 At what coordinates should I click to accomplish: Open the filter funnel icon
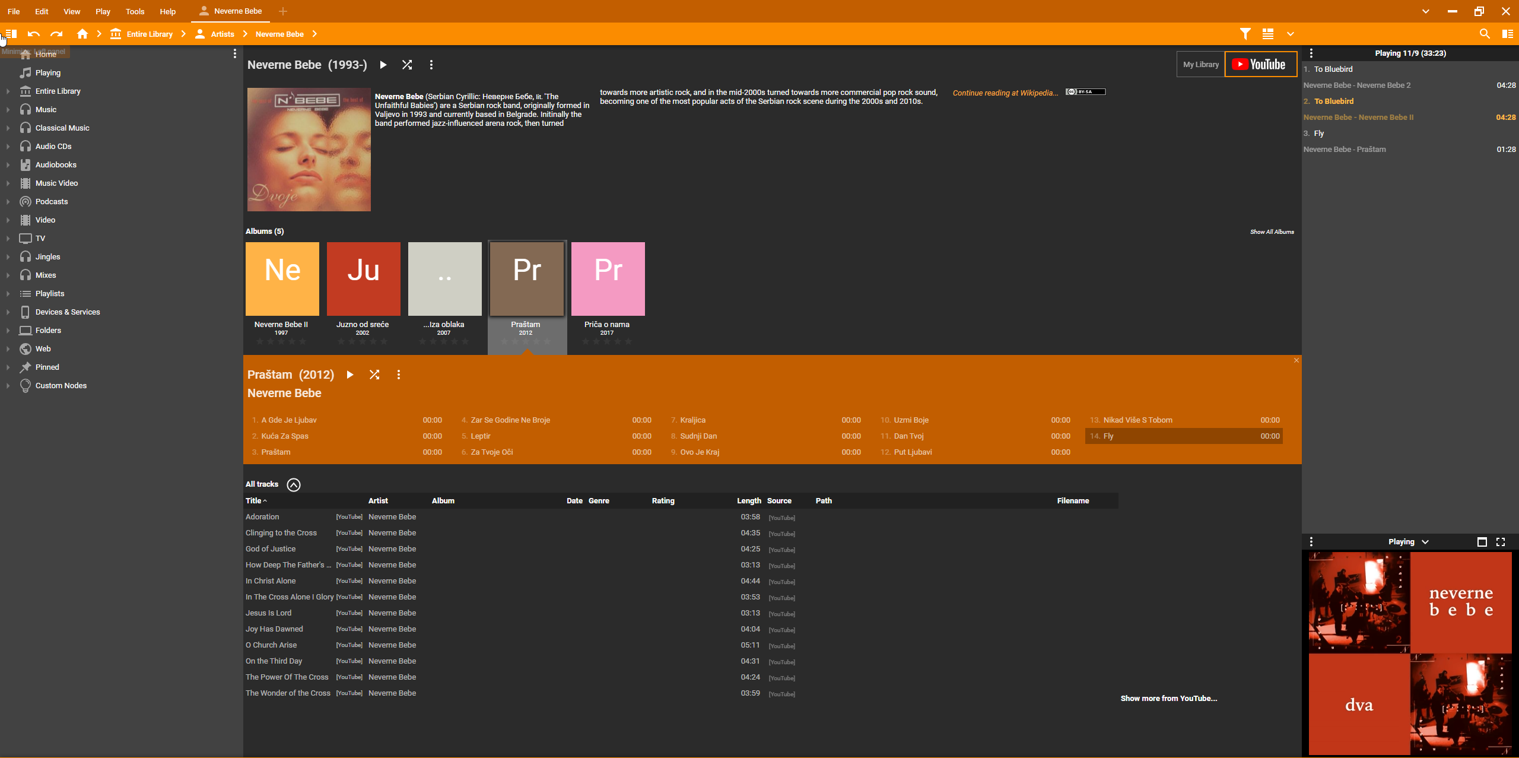coord(1245,34)
